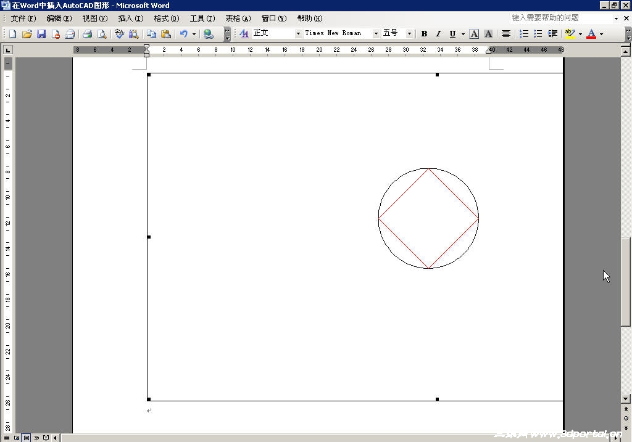Click first-line indent marker on ruler
Viewport: 632px width, 442px height.
click(146, 47)
